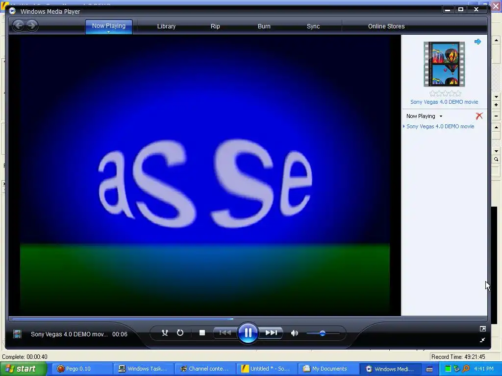502x376 pixels.
Task: Click the orange magnifier tray icon
Action: pos(466,369)
